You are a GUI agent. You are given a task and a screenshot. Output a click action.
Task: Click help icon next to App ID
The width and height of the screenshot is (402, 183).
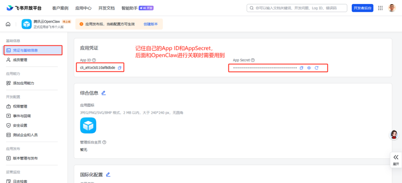click(94, 60)
